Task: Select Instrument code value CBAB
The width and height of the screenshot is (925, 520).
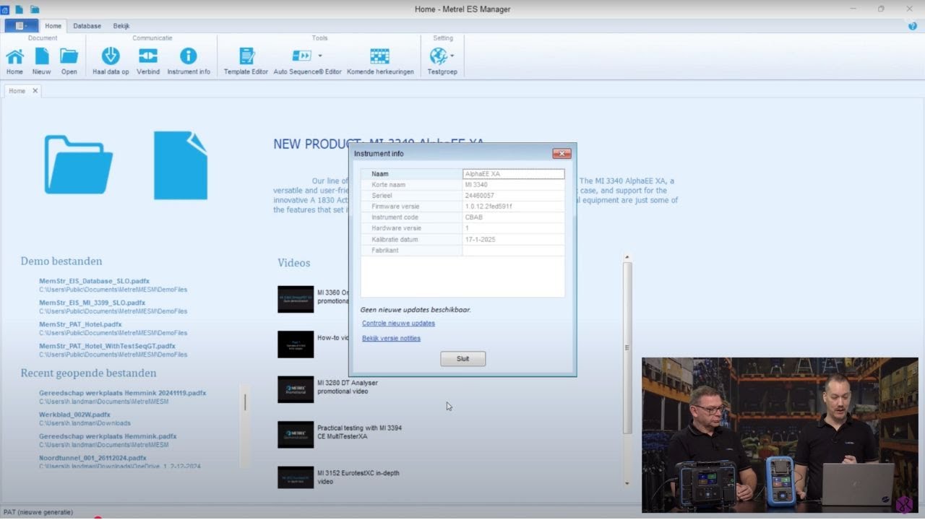Action: (x=513, y=217)
